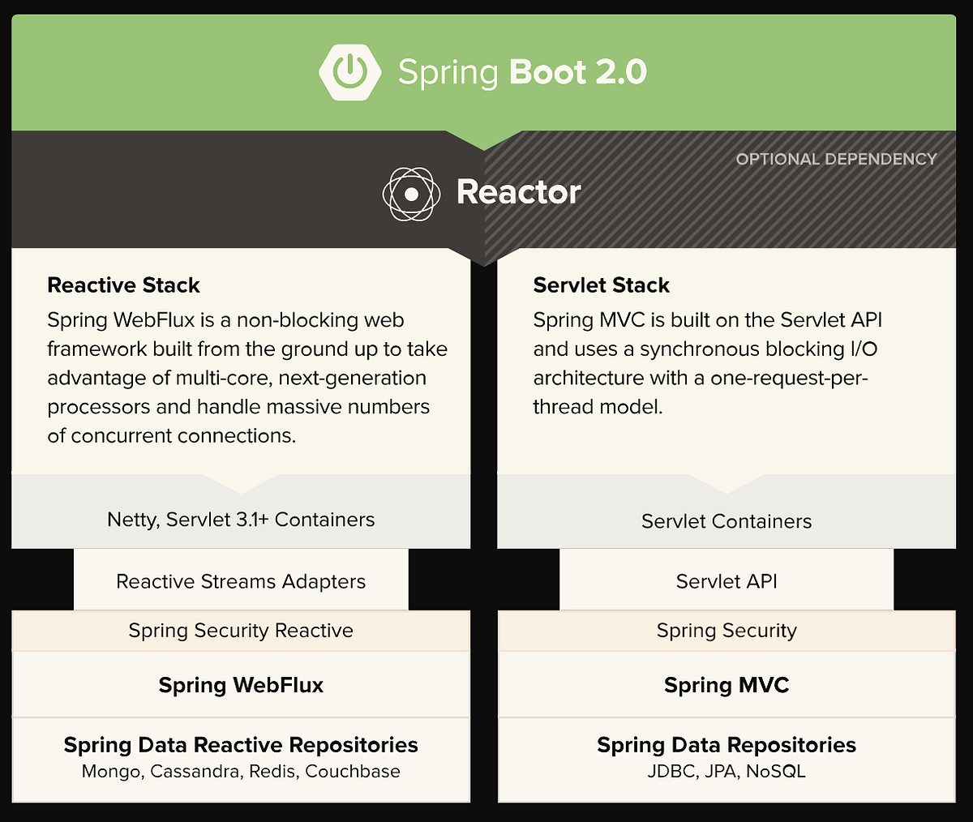Click the 'OPTIONAL DEPENDENCY' label

[x=836, y=159]
